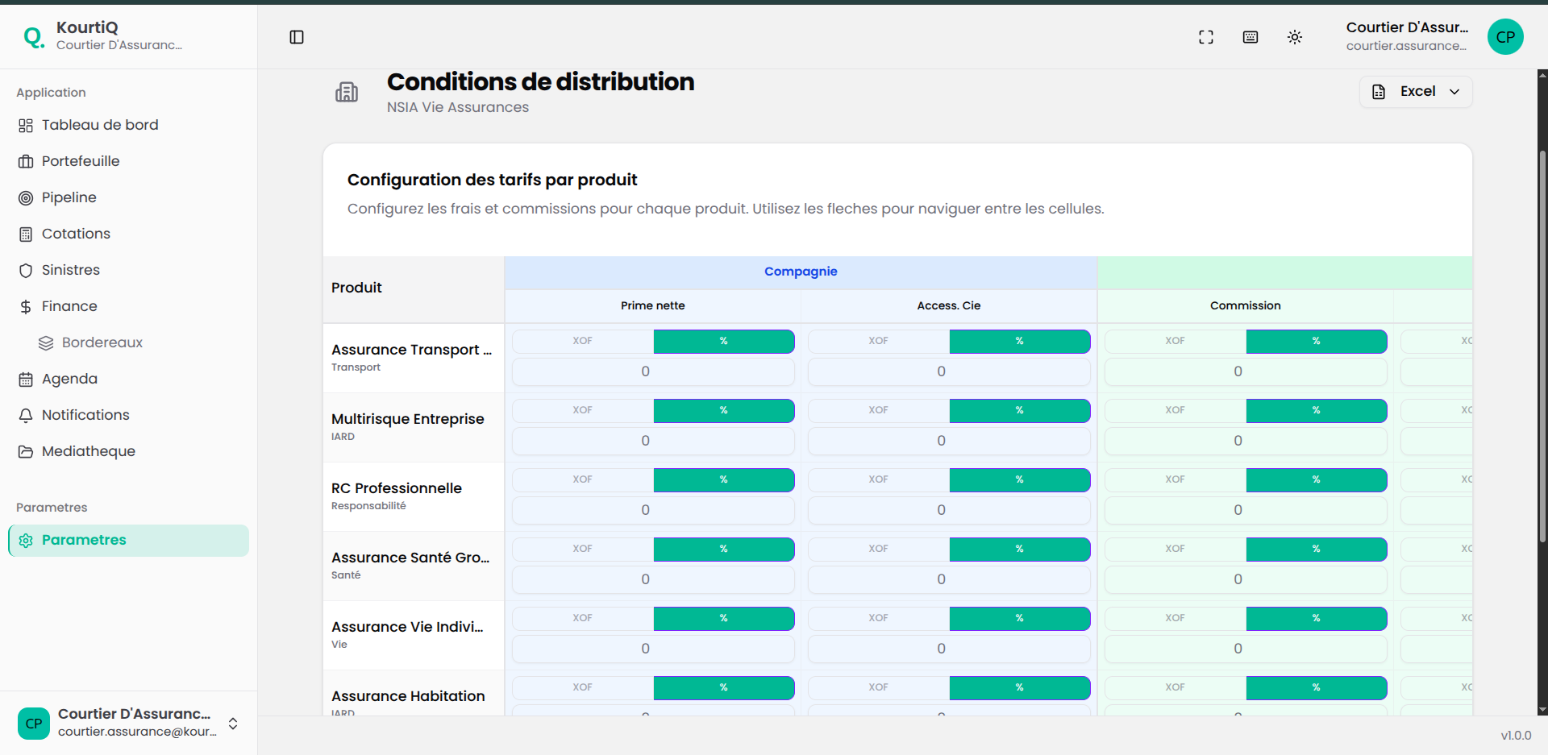
Task: Open the Cotations menu entry
Action: pos(76,234)
